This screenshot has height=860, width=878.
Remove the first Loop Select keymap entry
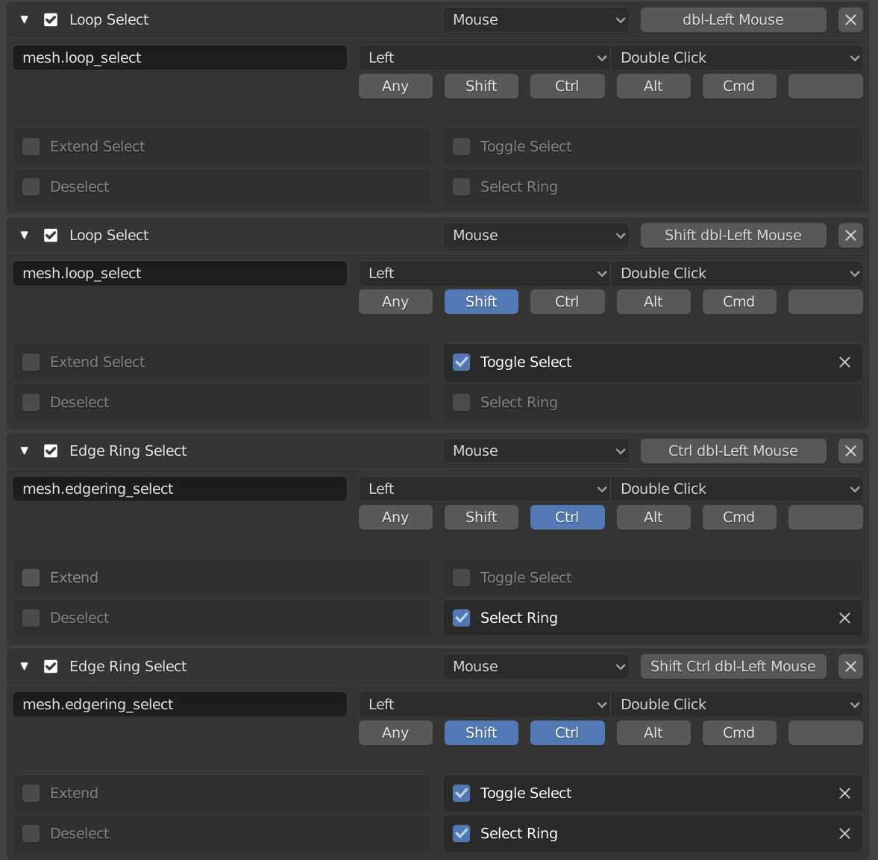tap(850, 19)
